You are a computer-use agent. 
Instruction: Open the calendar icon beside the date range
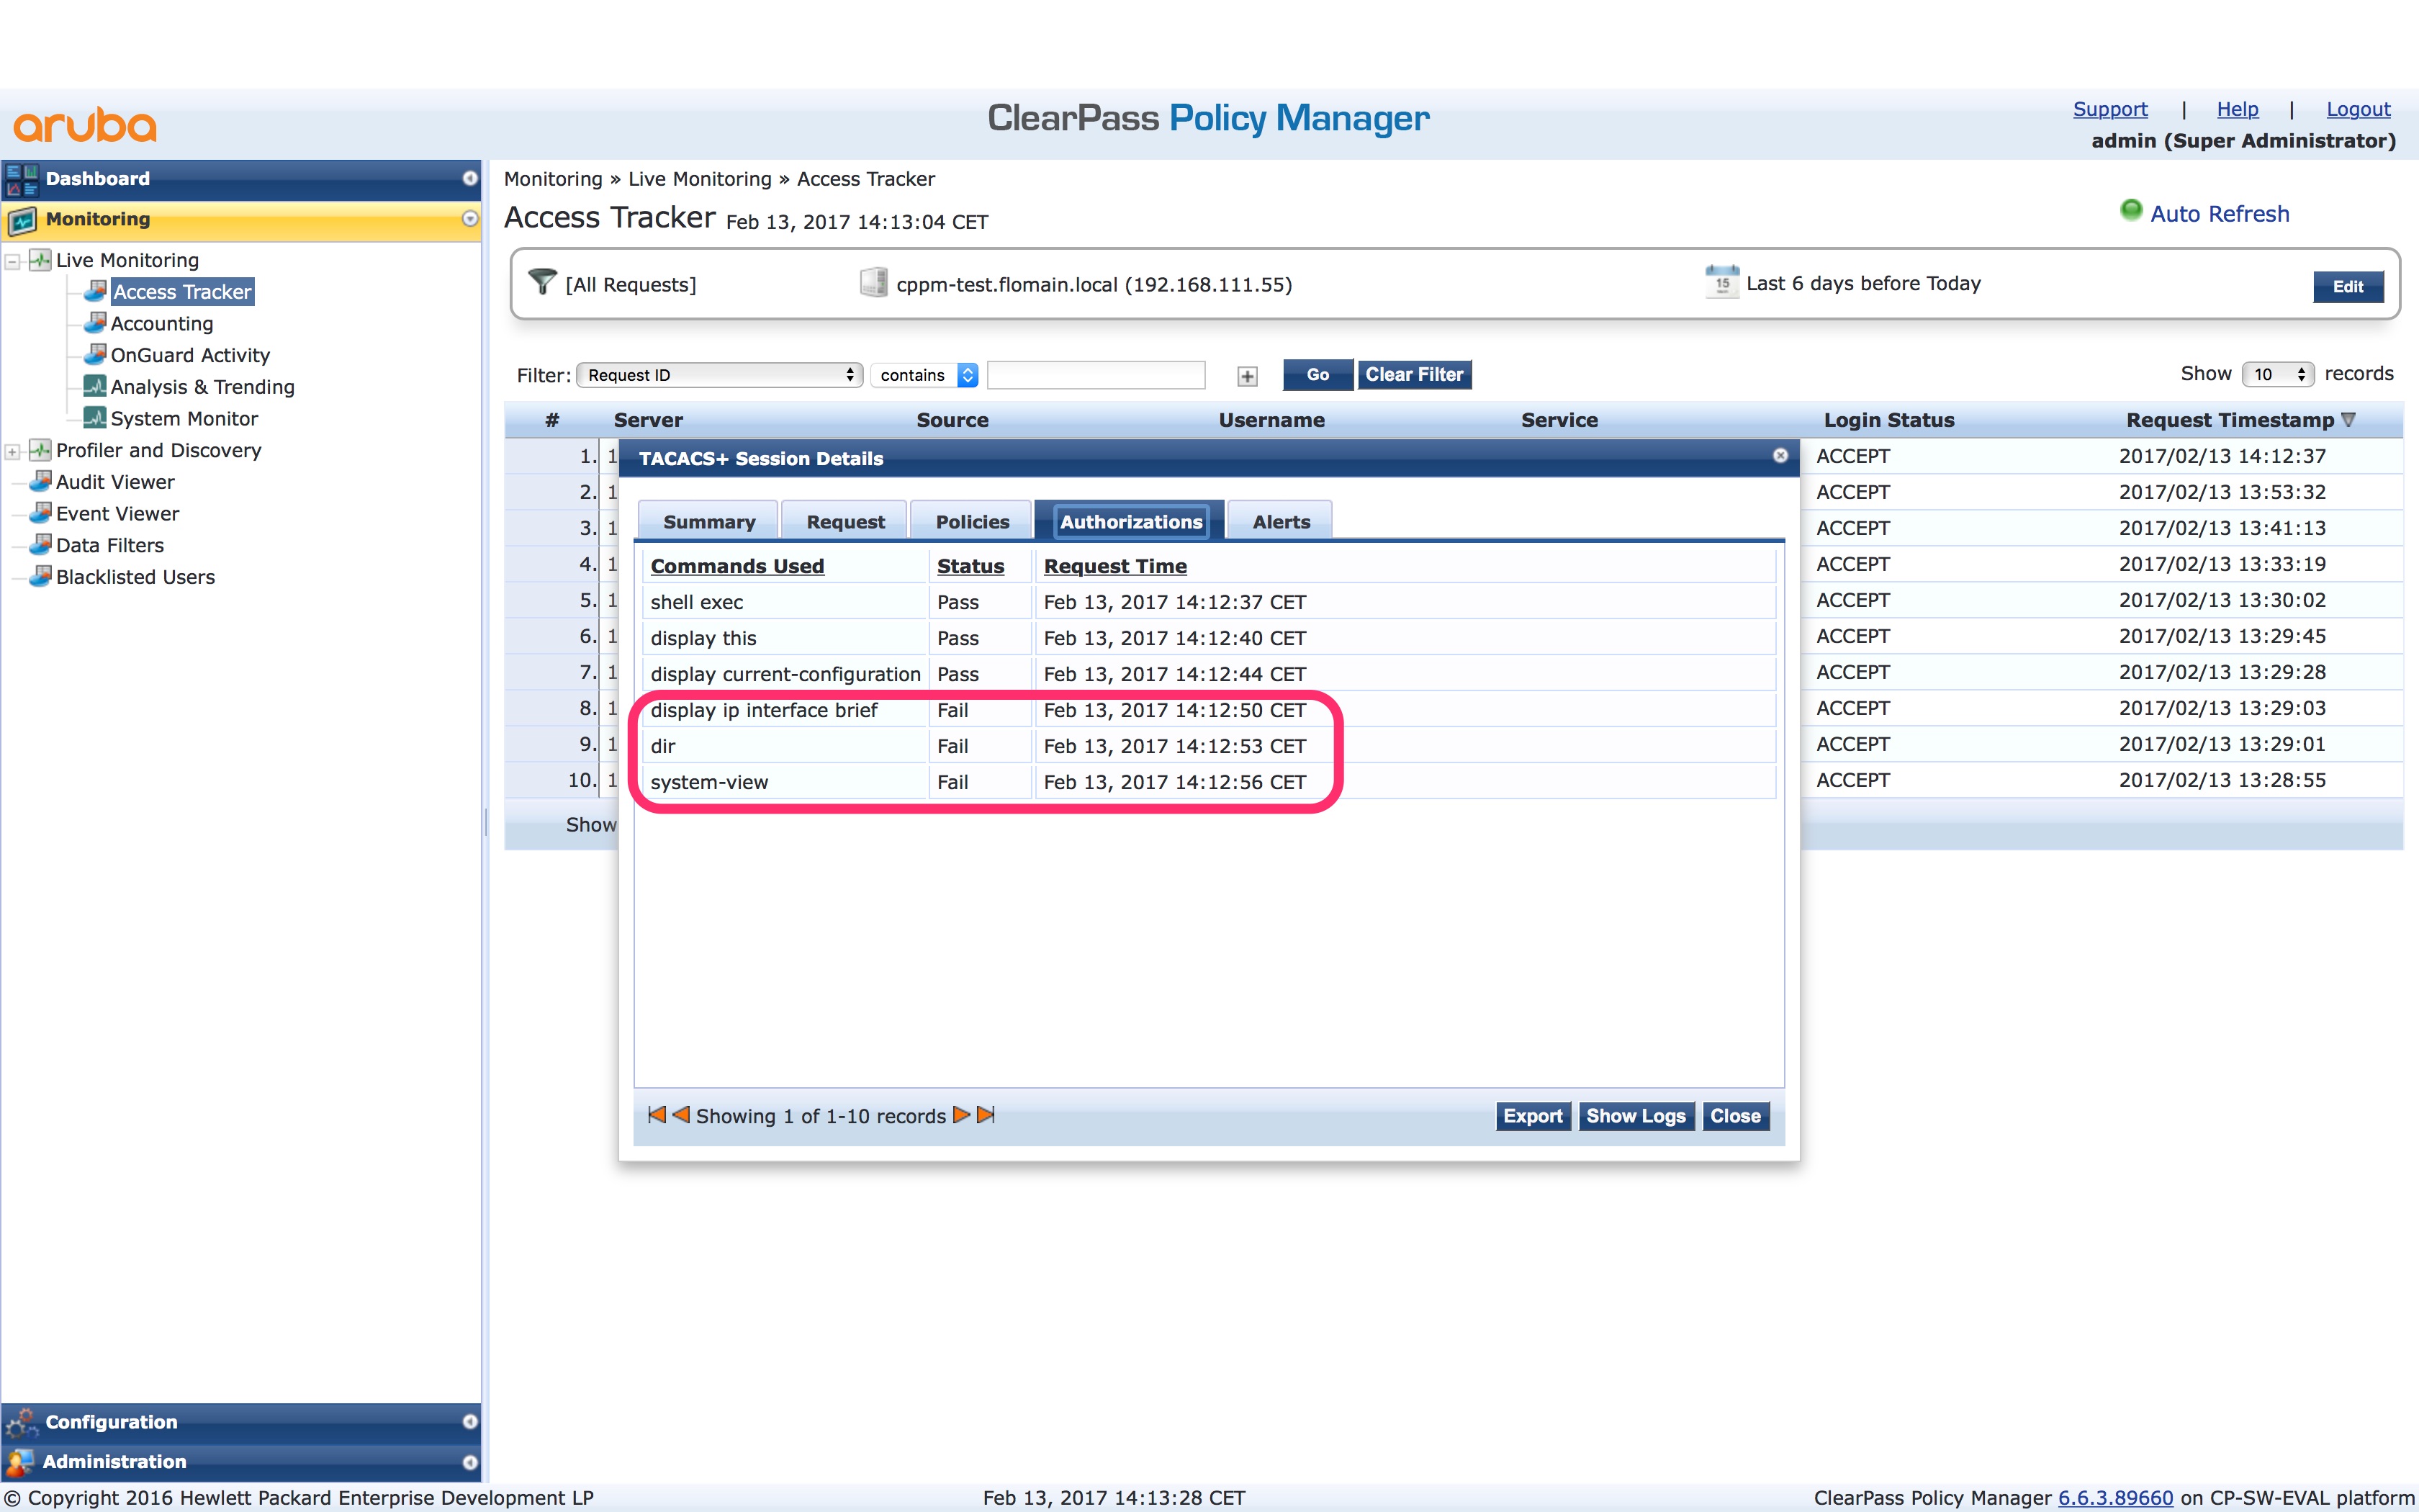point(1722,283)
